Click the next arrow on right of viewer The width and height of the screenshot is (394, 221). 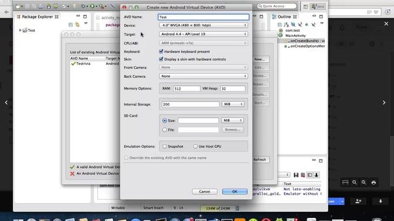(384, 103)
